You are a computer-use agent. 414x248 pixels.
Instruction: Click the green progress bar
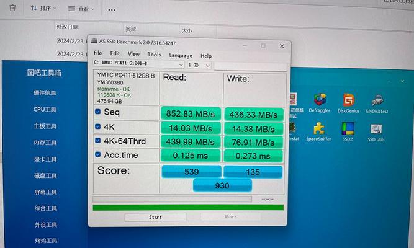click(188, 207)
